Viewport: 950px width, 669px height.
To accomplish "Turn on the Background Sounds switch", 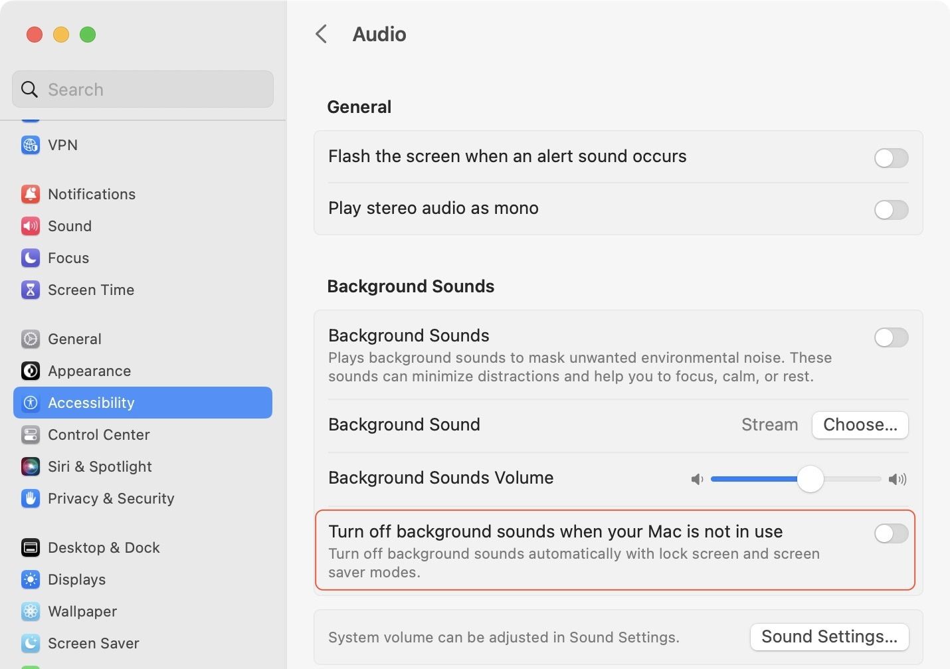I will coord(891,337).
